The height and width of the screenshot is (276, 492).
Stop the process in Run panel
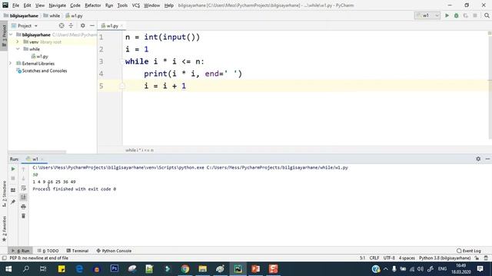pos(13,178)
